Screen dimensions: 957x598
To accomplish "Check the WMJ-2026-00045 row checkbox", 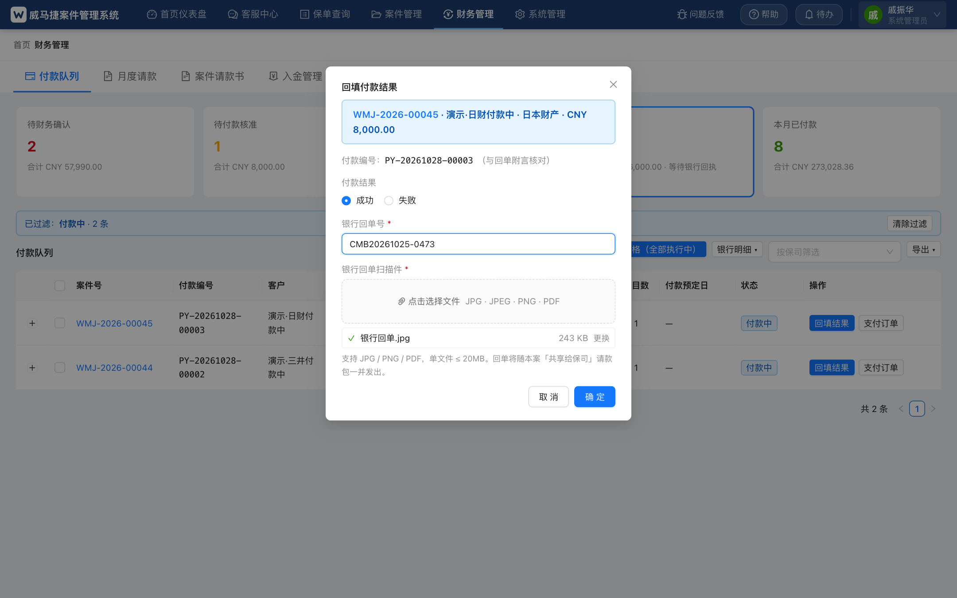I will tap(60, 323).
